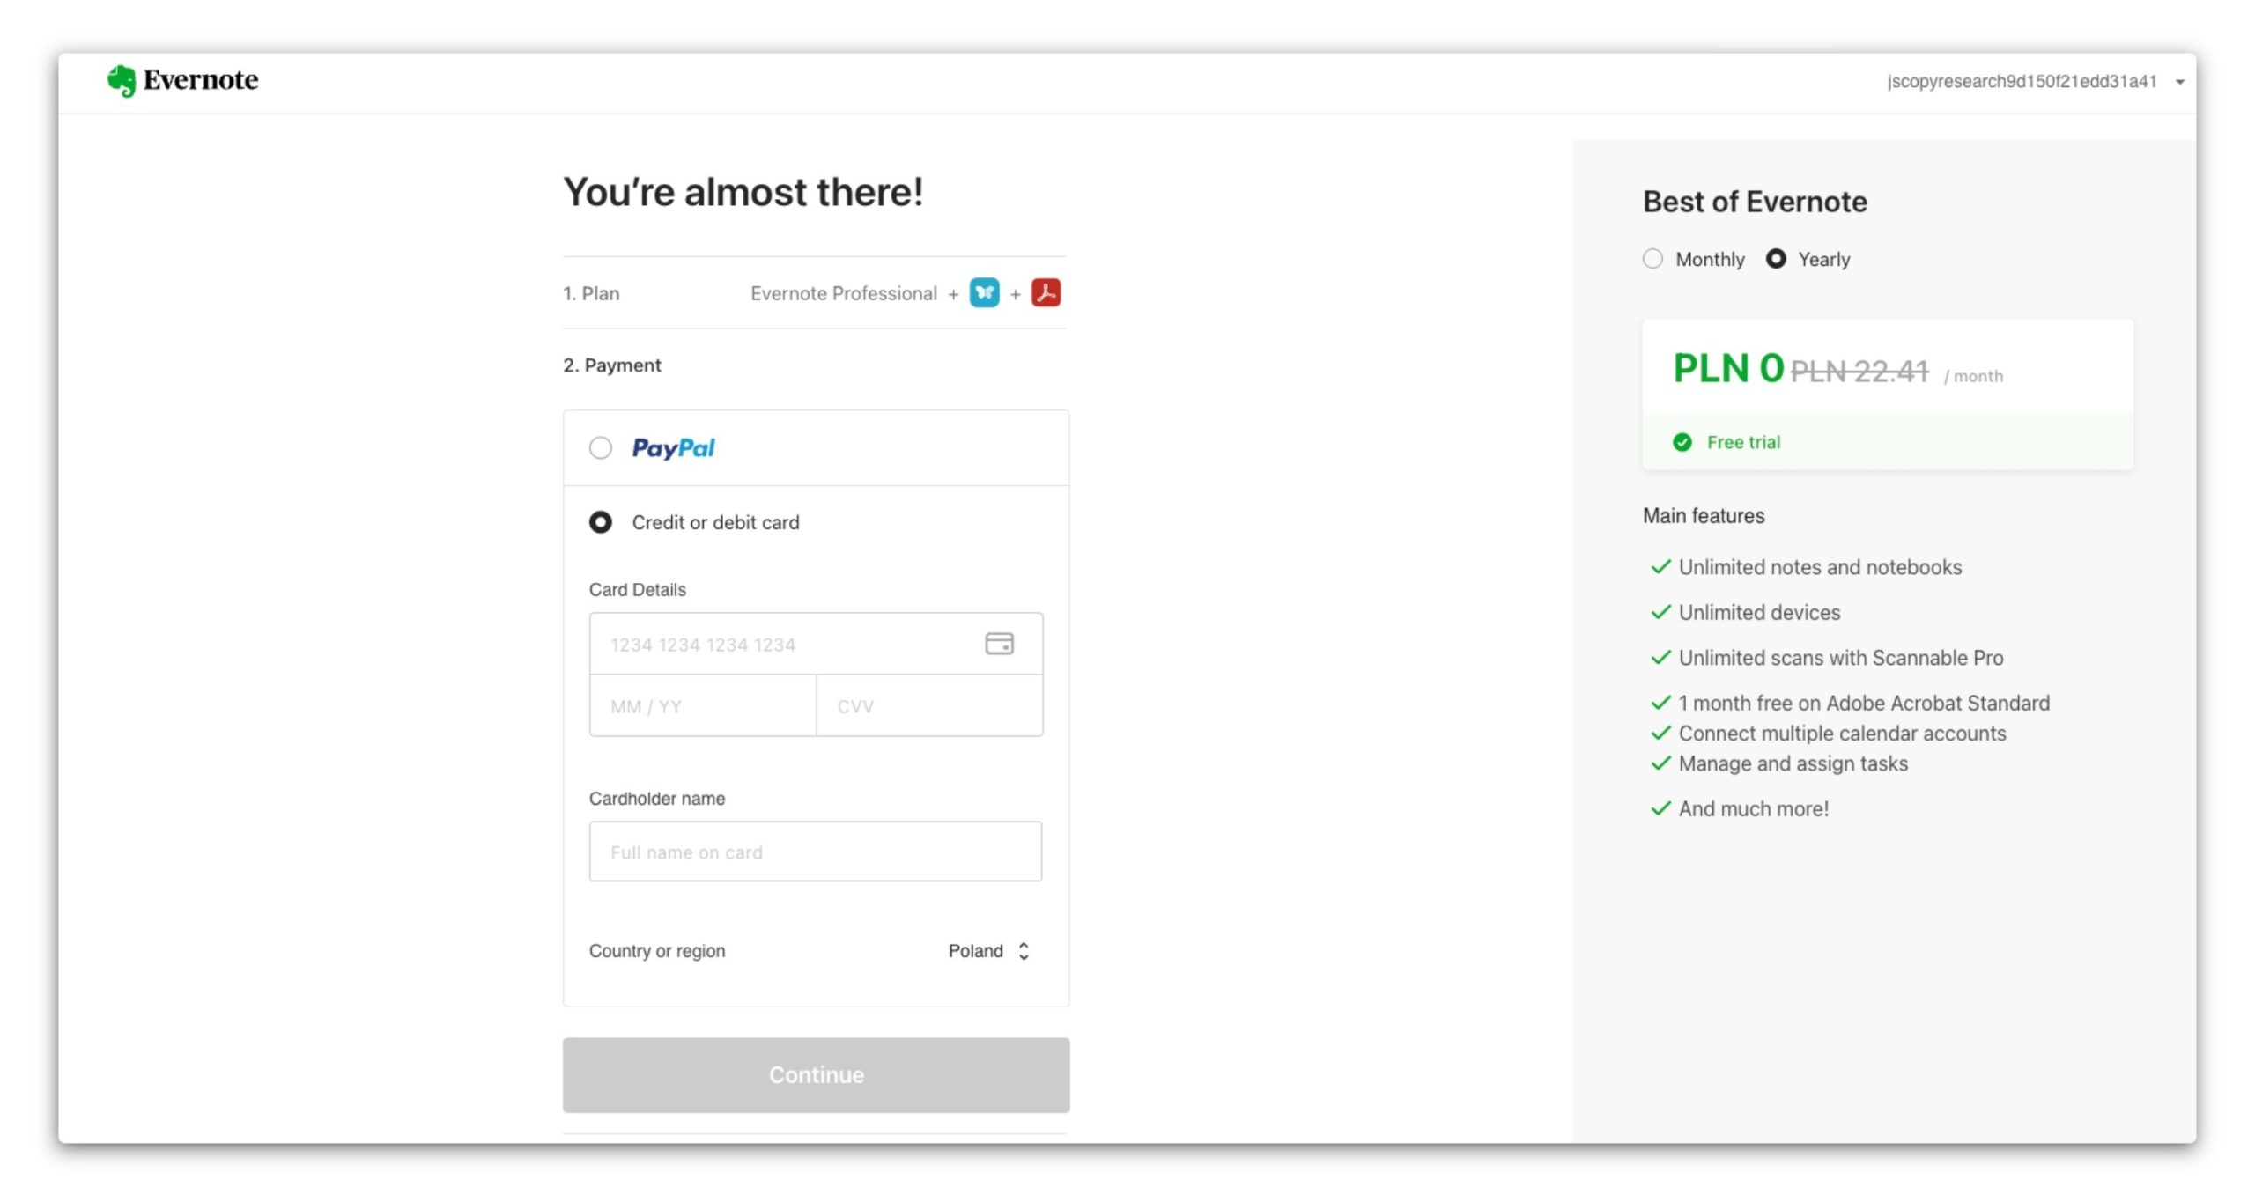2255x1202 pixels.
Task: Click the PayPal logo
Action: (673, 448)
